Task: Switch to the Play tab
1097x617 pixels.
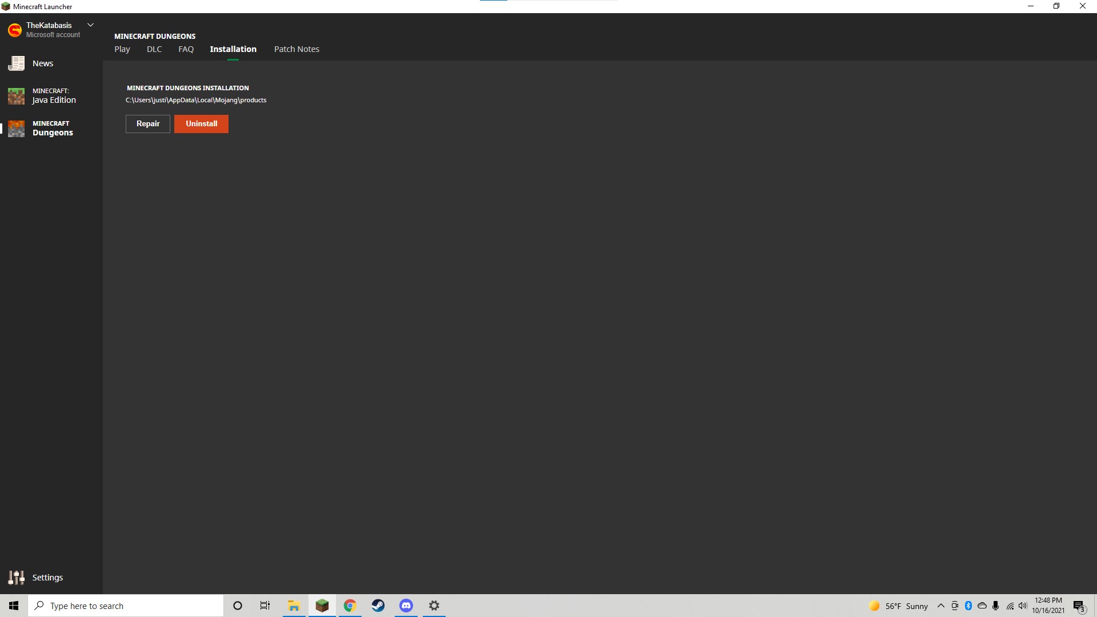Action: tap(122, 49)
